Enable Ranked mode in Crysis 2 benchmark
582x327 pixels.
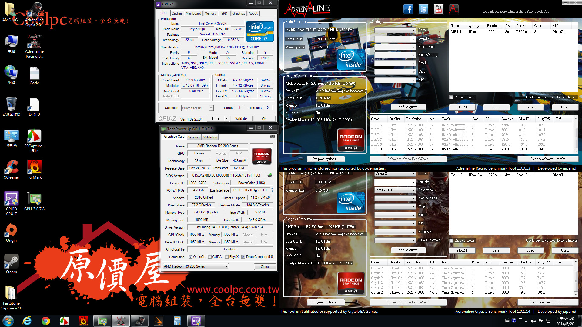coord(451,240)
